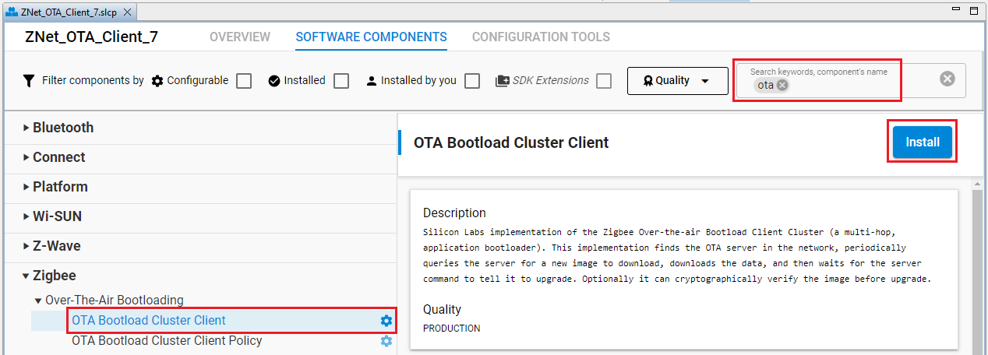Tick the SDK Extensions checkbox

pos(604,81)
